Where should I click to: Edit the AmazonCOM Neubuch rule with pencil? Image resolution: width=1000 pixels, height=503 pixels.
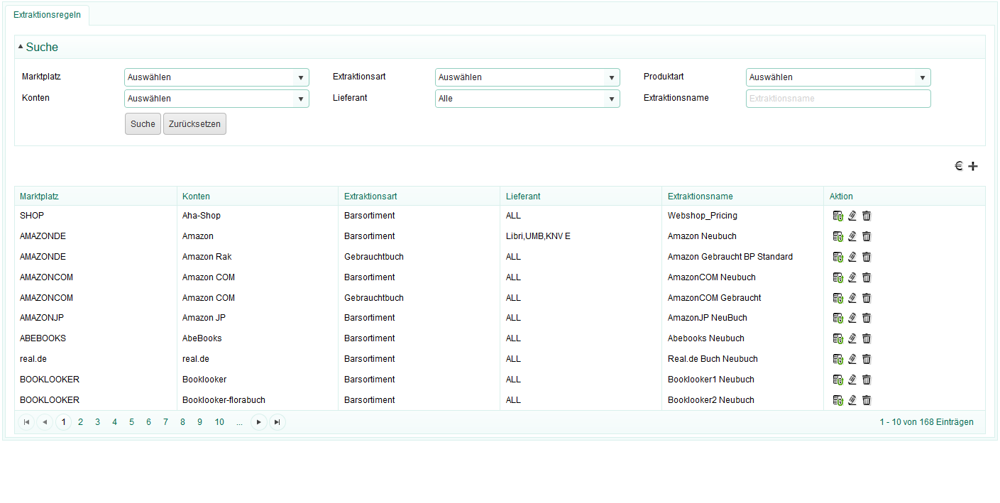pos(852,277)
